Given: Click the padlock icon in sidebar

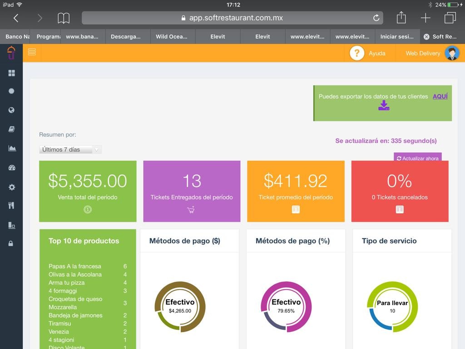Looking at the screenshot, I should point(11,244).
